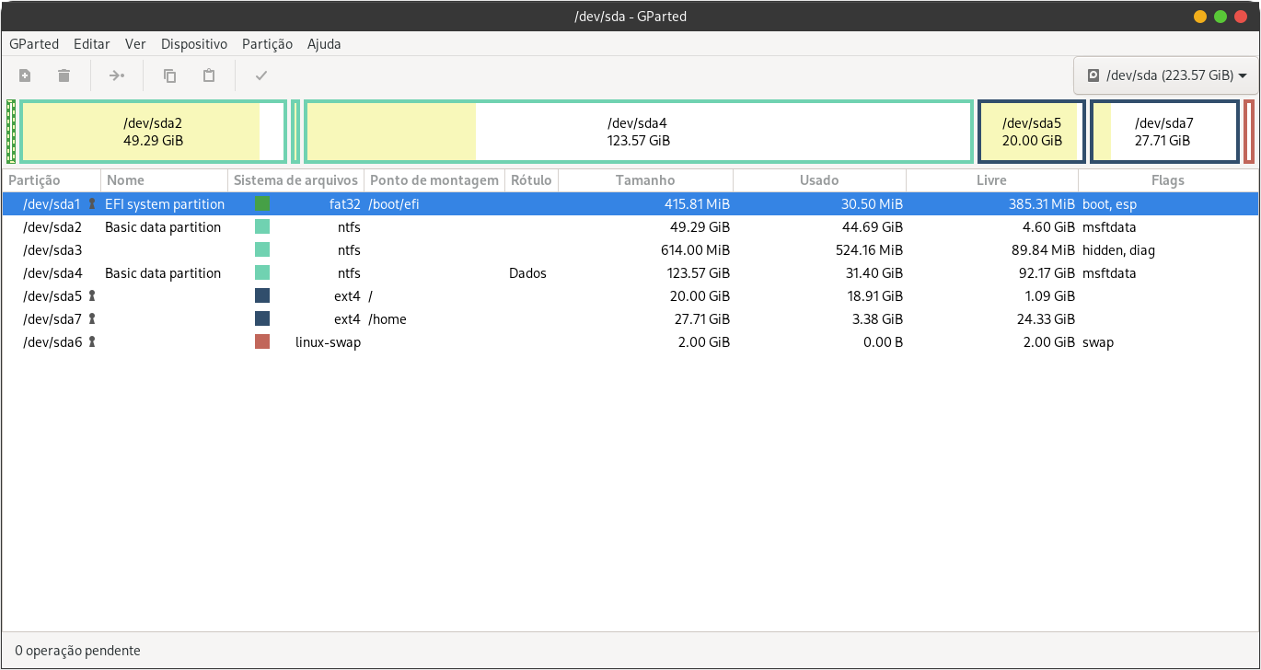
Task: Select the /dev/sda3 partition row
Action: [630, 250]
